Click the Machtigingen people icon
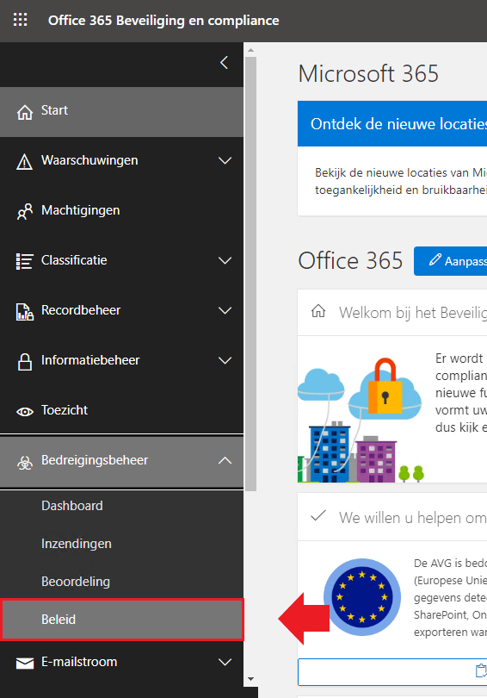 [25, 211]
